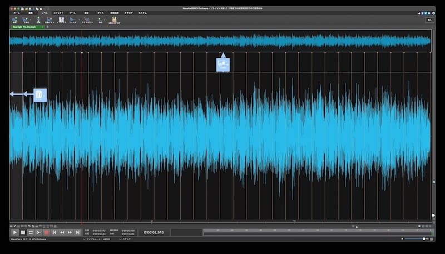This screenshot has height=254, width=445.
Task: Open the Facebook share icon
Action: 422,13
